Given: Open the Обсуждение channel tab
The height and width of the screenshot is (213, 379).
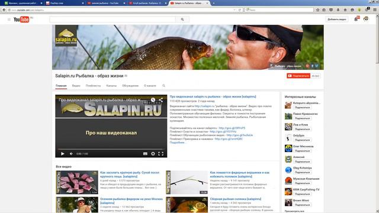Looking at the screenshot, I should point(130,86).
